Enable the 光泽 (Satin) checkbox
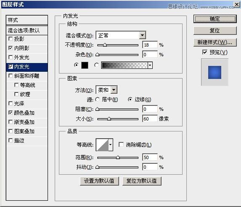Viewport: 241px width, 207px height. tap(11, 104)
